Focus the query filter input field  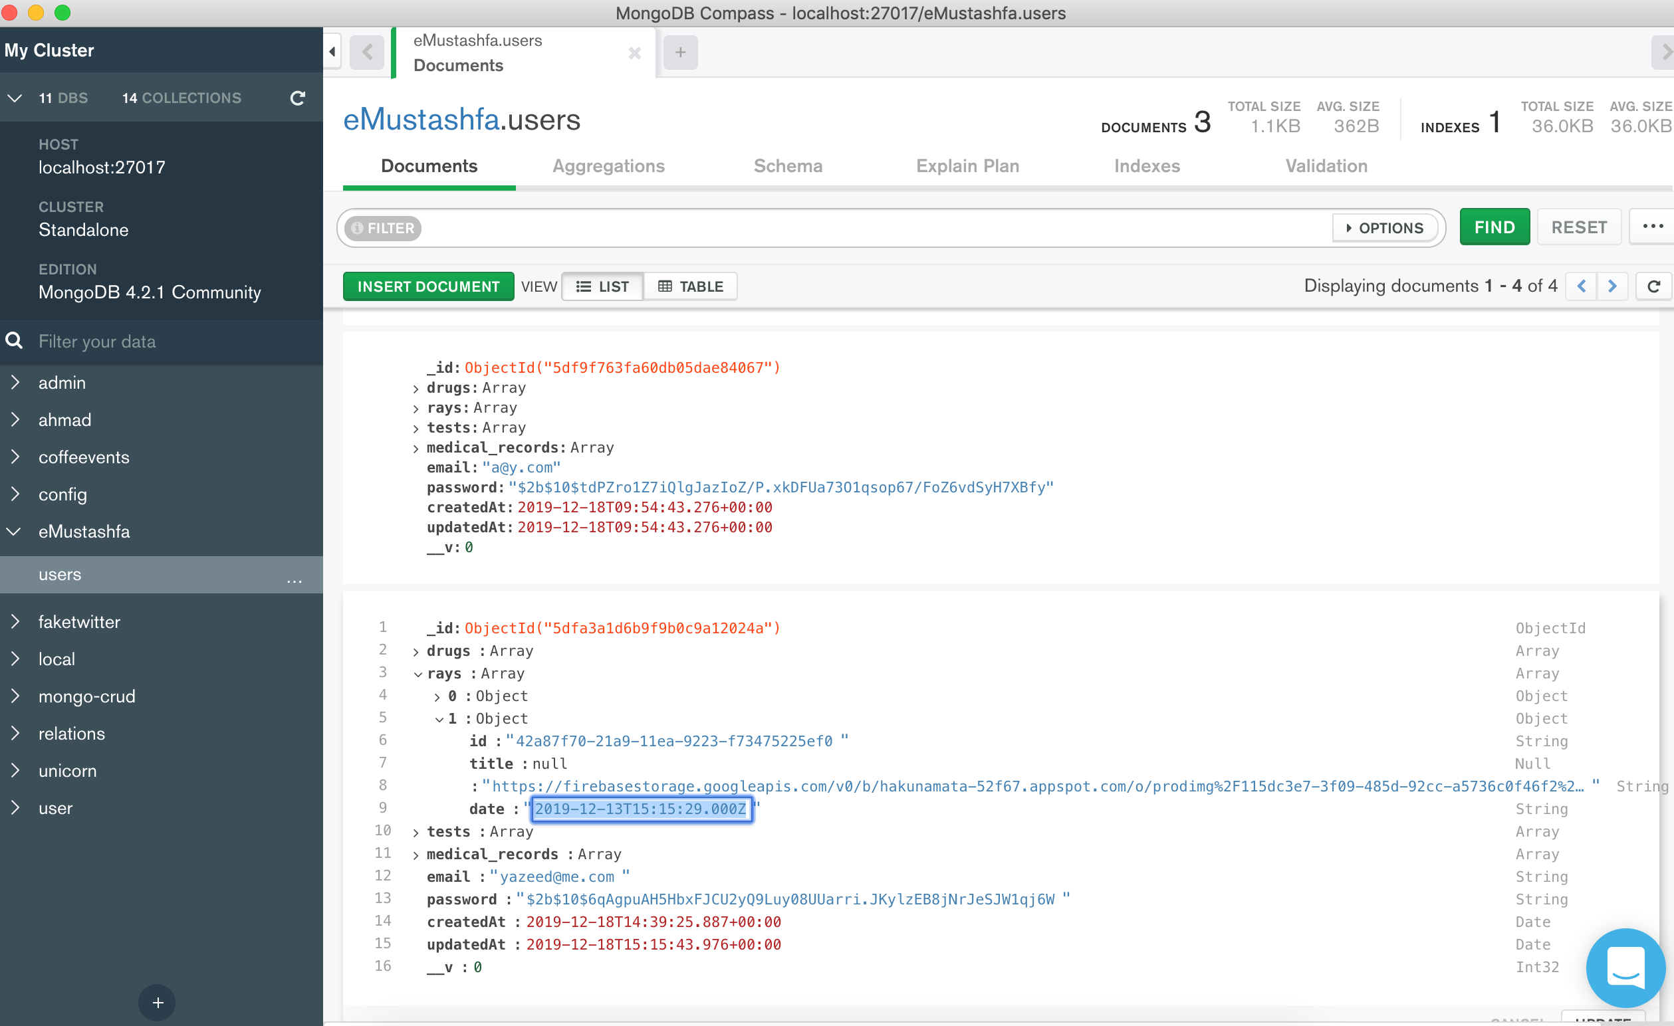pyautogui.click(x=876, y=228)
